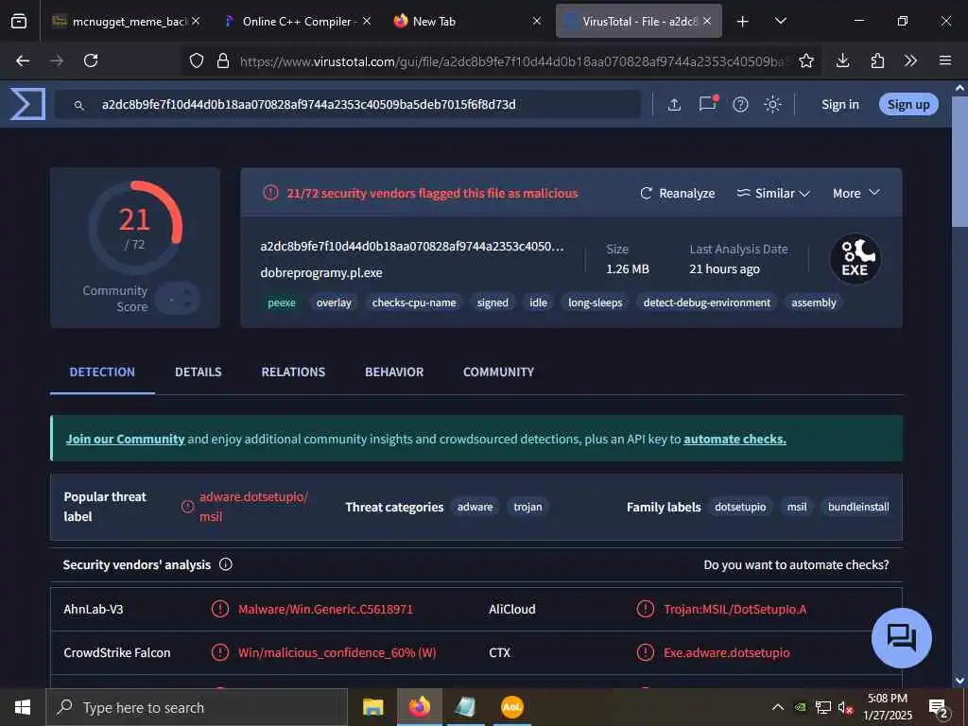Image resolution: width=968 pixels, height=726 pixels.
Task: Click the Reanalyze button
Action: coord(677,193)
